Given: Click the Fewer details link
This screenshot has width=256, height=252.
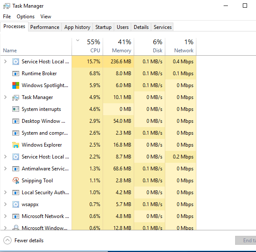Looking at the screenshot, I should [x=29, y=241].
